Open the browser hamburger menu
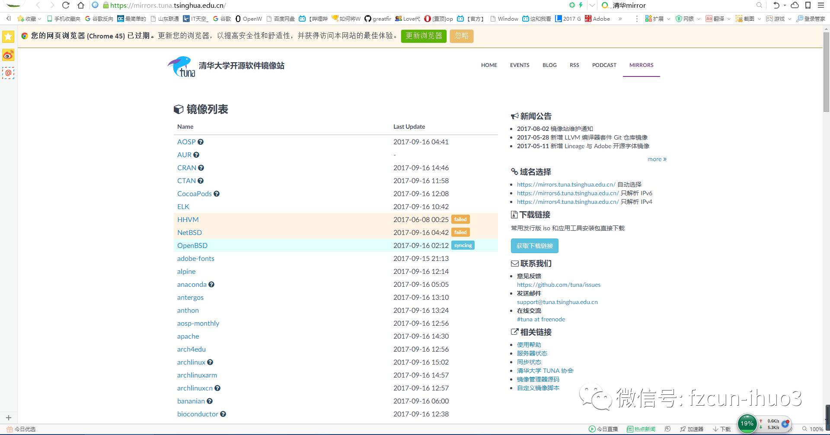This screenshot has height=435, width=830. [821, 5]
